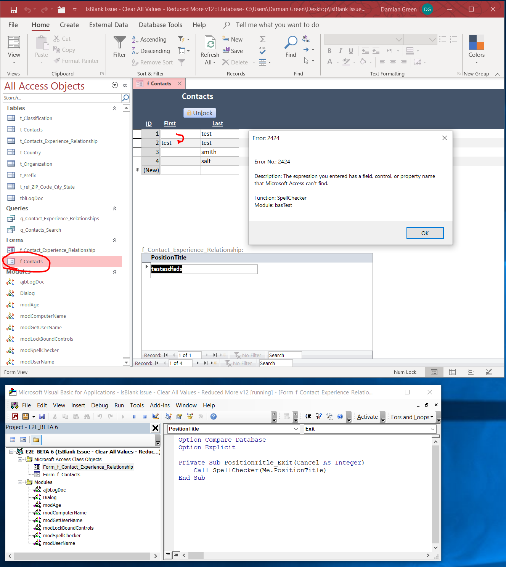Image resolution: width=506 pixels, height=567 pixels.
Task: Click the Last column header link
Action: tap(218, 123)
